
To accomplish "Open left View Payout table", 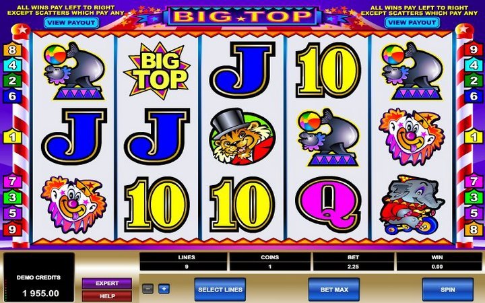I will tap(71, 23).
